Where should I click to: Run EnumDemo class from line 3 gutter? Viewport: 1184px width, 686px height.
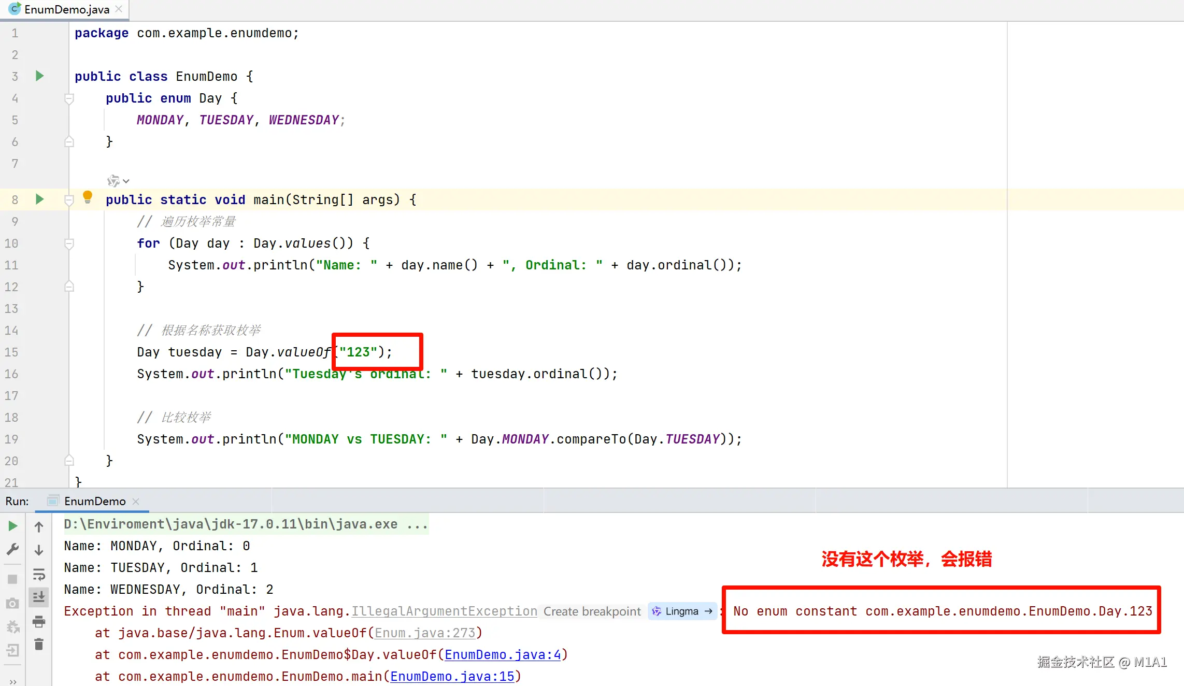pos(39,76)
